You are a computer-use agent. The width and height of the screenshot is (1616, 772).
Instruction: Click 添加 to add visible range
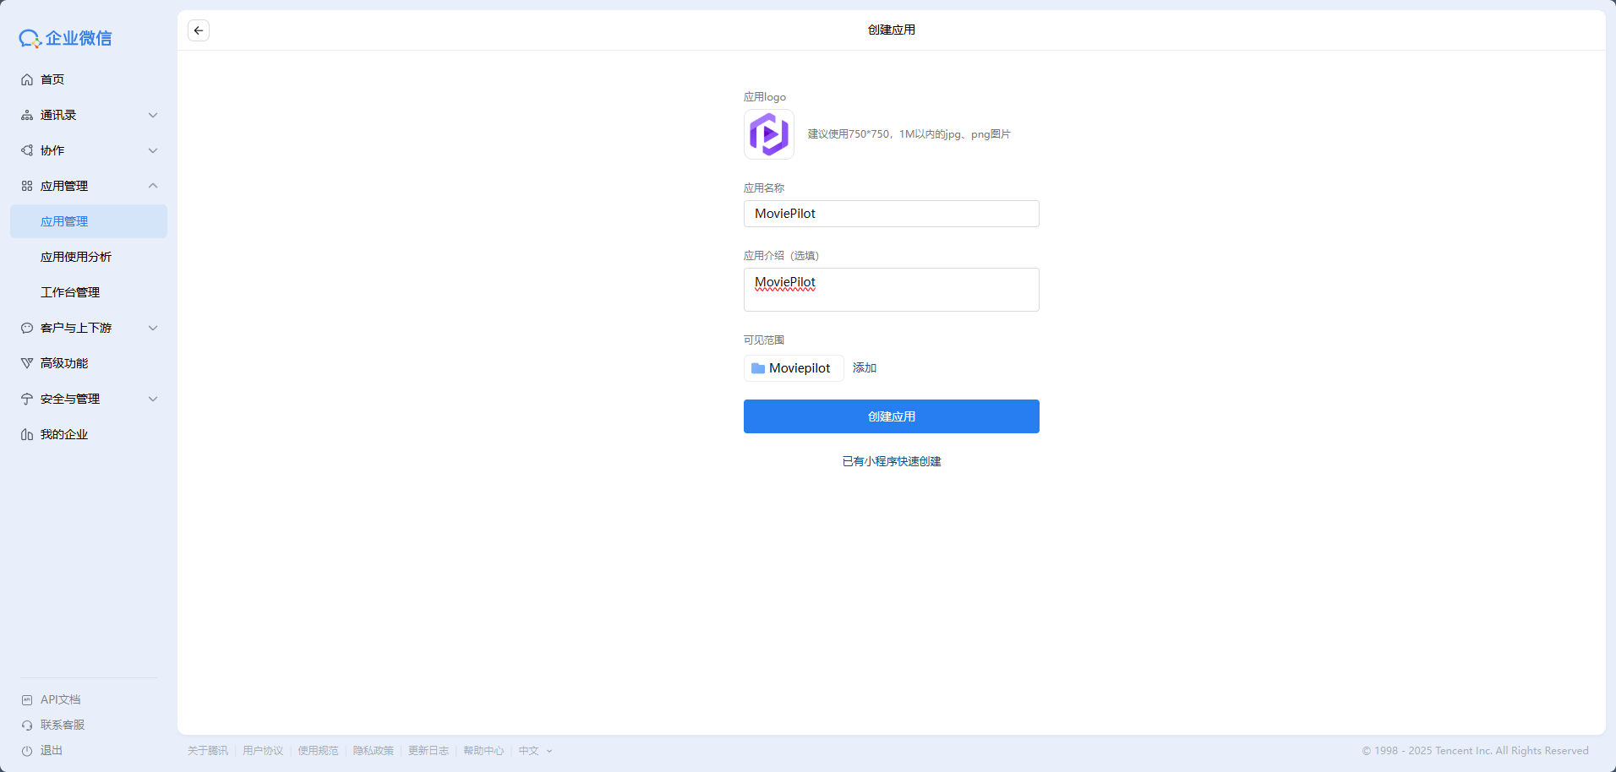click(864, 368)
